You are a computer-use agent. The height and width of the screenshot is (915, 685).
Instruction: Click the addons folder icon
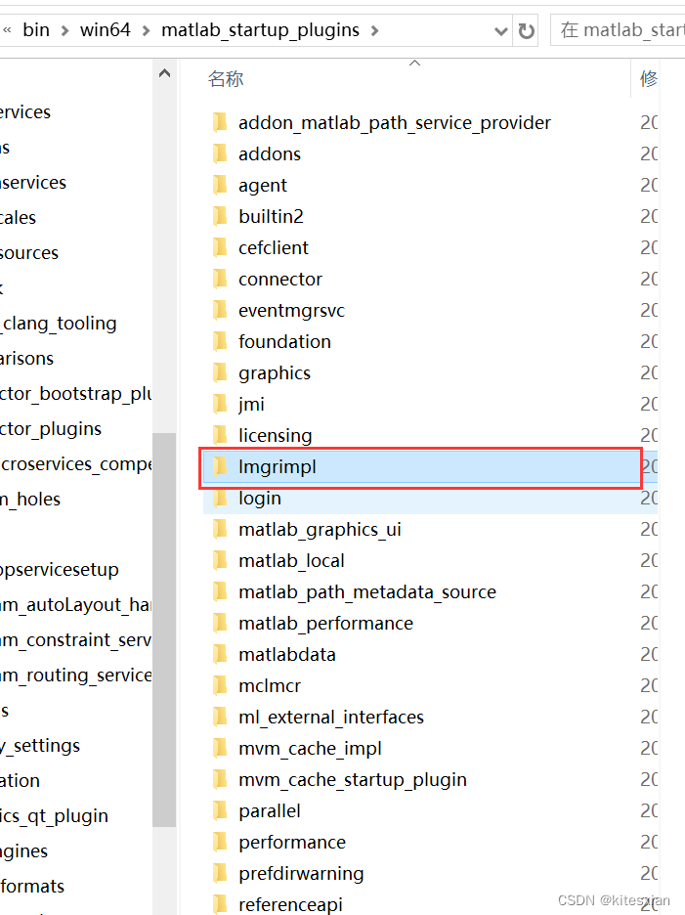pyautogui.click(x=220, y=154)
